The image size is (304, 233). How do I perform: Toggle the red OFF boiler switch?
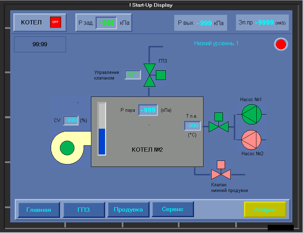[x=55, y=22]
